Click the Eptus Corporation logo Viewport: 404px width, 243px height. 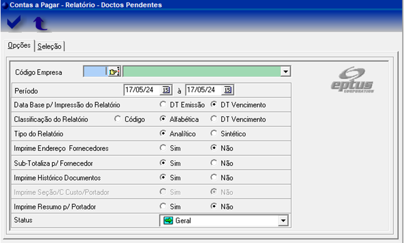coord(352,80)
